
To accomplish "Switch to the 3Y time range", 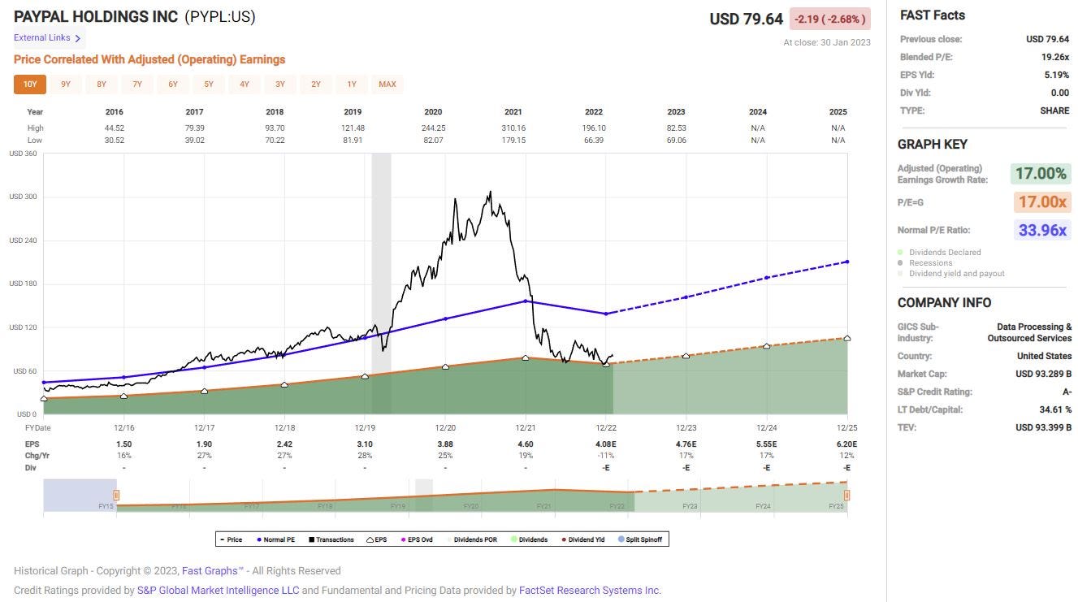I will (x=280, y=84).
